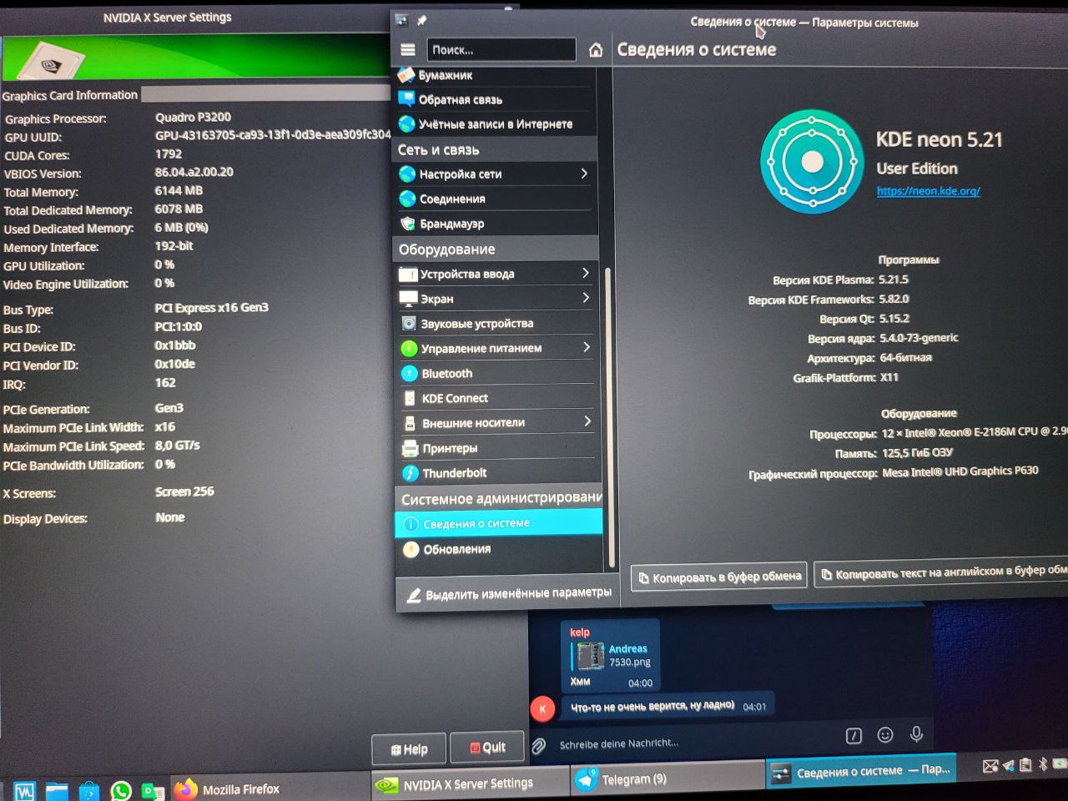Click VBIOS Version value 86.04.a2.00.20
This screenshot has height=801, width=1068.
(194, 172)
